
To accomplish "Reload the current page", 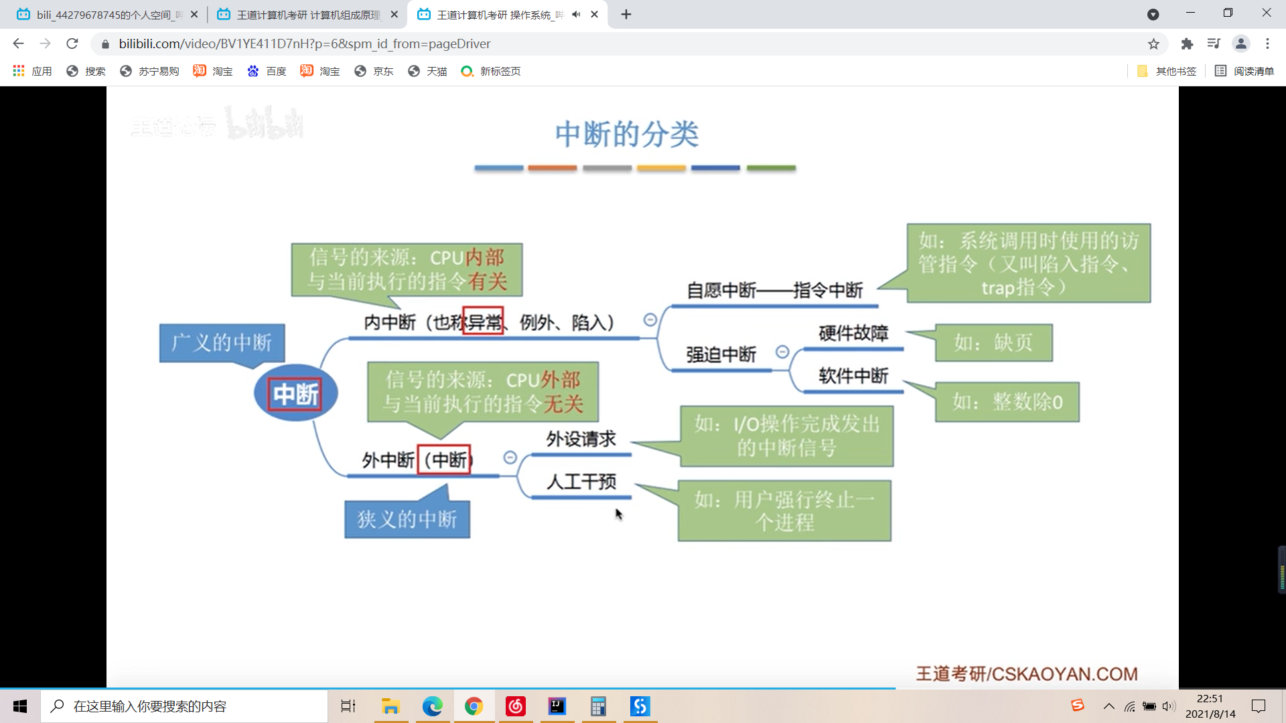I will click(x=72, y=44).
